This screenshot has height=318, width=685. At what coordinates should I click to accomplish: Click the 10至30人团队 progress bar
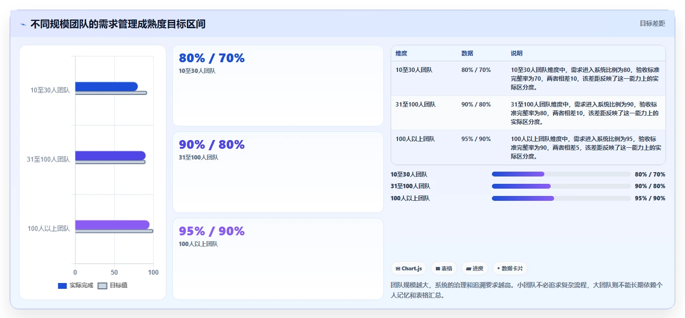click(561, 174)
